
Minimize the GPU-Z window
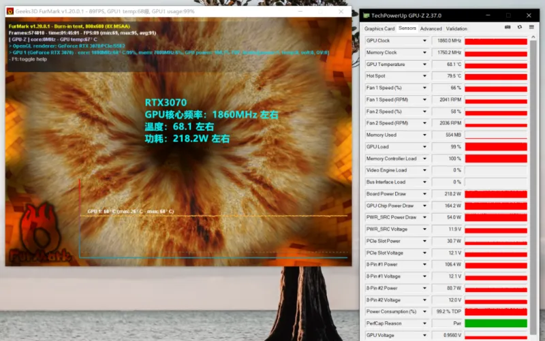pos(488,15)
